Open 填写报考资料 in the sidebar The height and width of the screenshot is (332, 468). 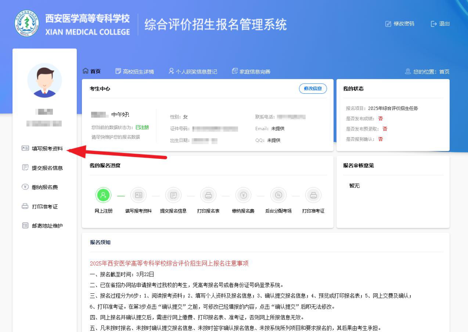pos(47,148)
